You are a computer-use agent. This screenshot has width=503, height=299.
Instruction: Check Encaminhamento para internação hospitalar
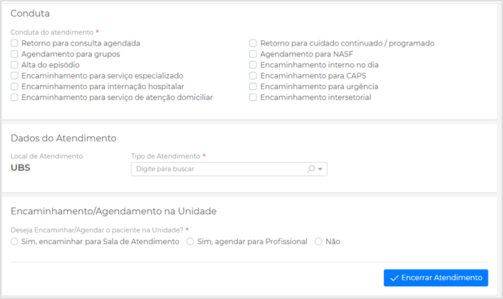point(14,86)
